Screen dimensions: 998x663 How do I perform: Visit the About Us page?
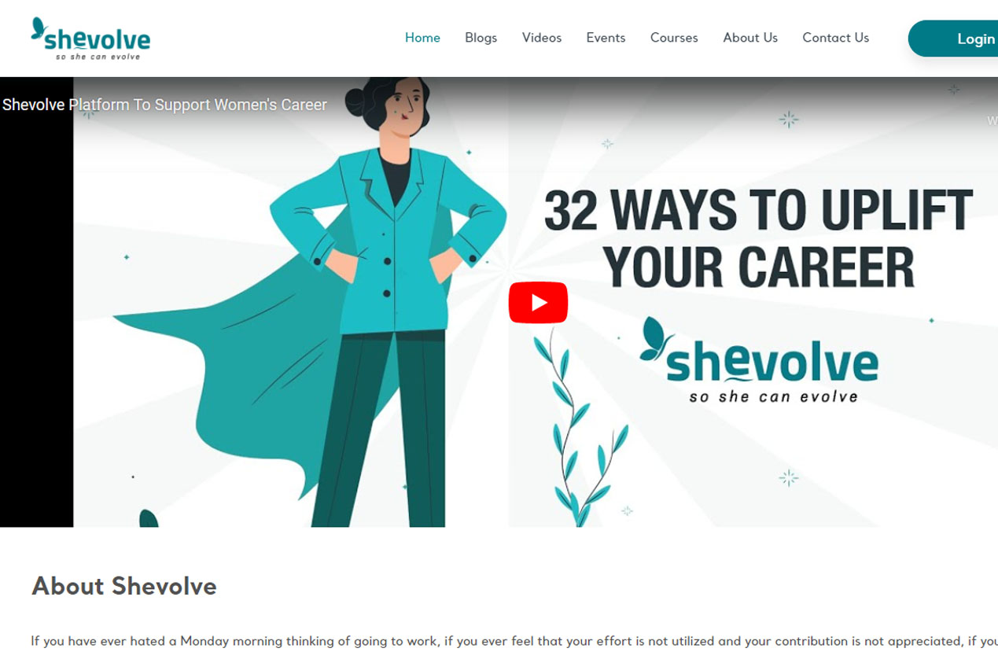click(x=750, y=38)
